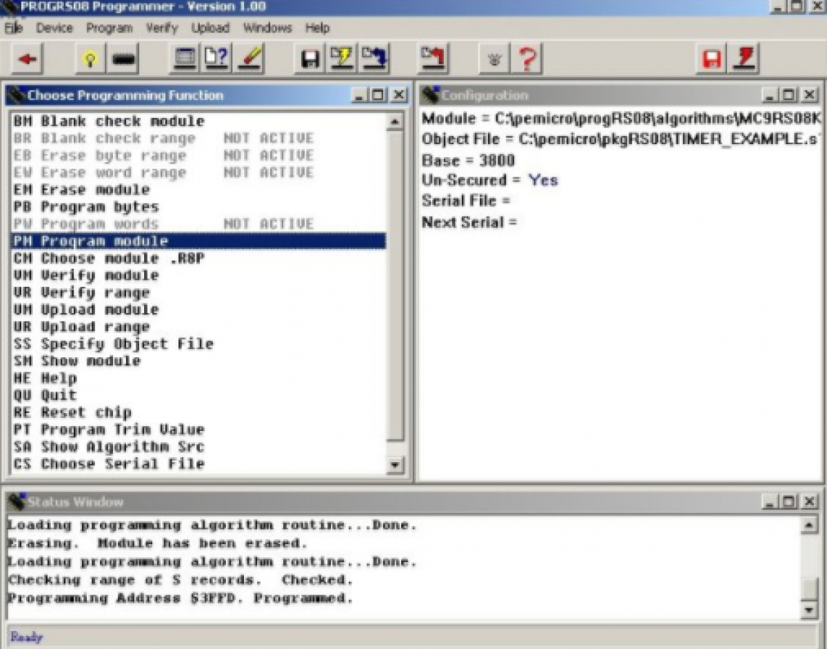The width and height of the screenshot is (827, 649).
Task: Minimize the Status Window panel
Action: (x=770, y=502)
